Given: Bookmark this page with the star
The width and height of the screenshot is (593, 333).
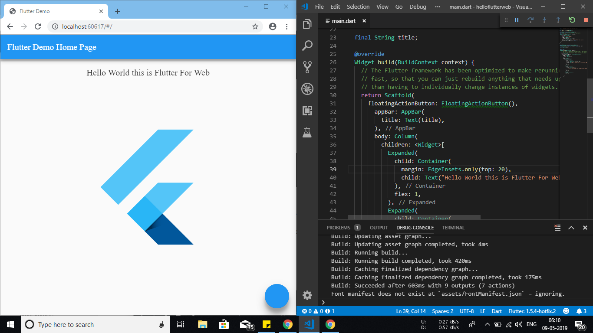Looking at the screenshot, I should point(255,26).
